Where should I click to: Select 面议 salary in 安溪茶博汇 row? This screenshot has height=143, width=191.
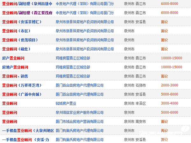point(165,22)
